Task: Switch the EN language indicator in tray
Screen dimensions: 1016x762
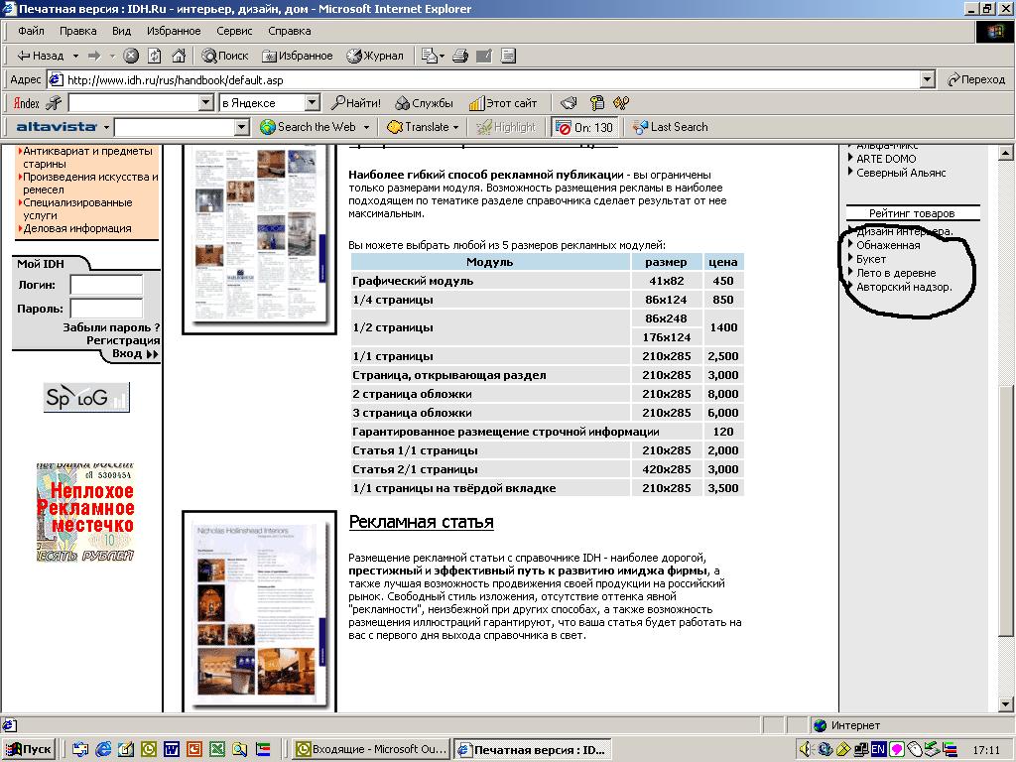Action: (878, 749)
